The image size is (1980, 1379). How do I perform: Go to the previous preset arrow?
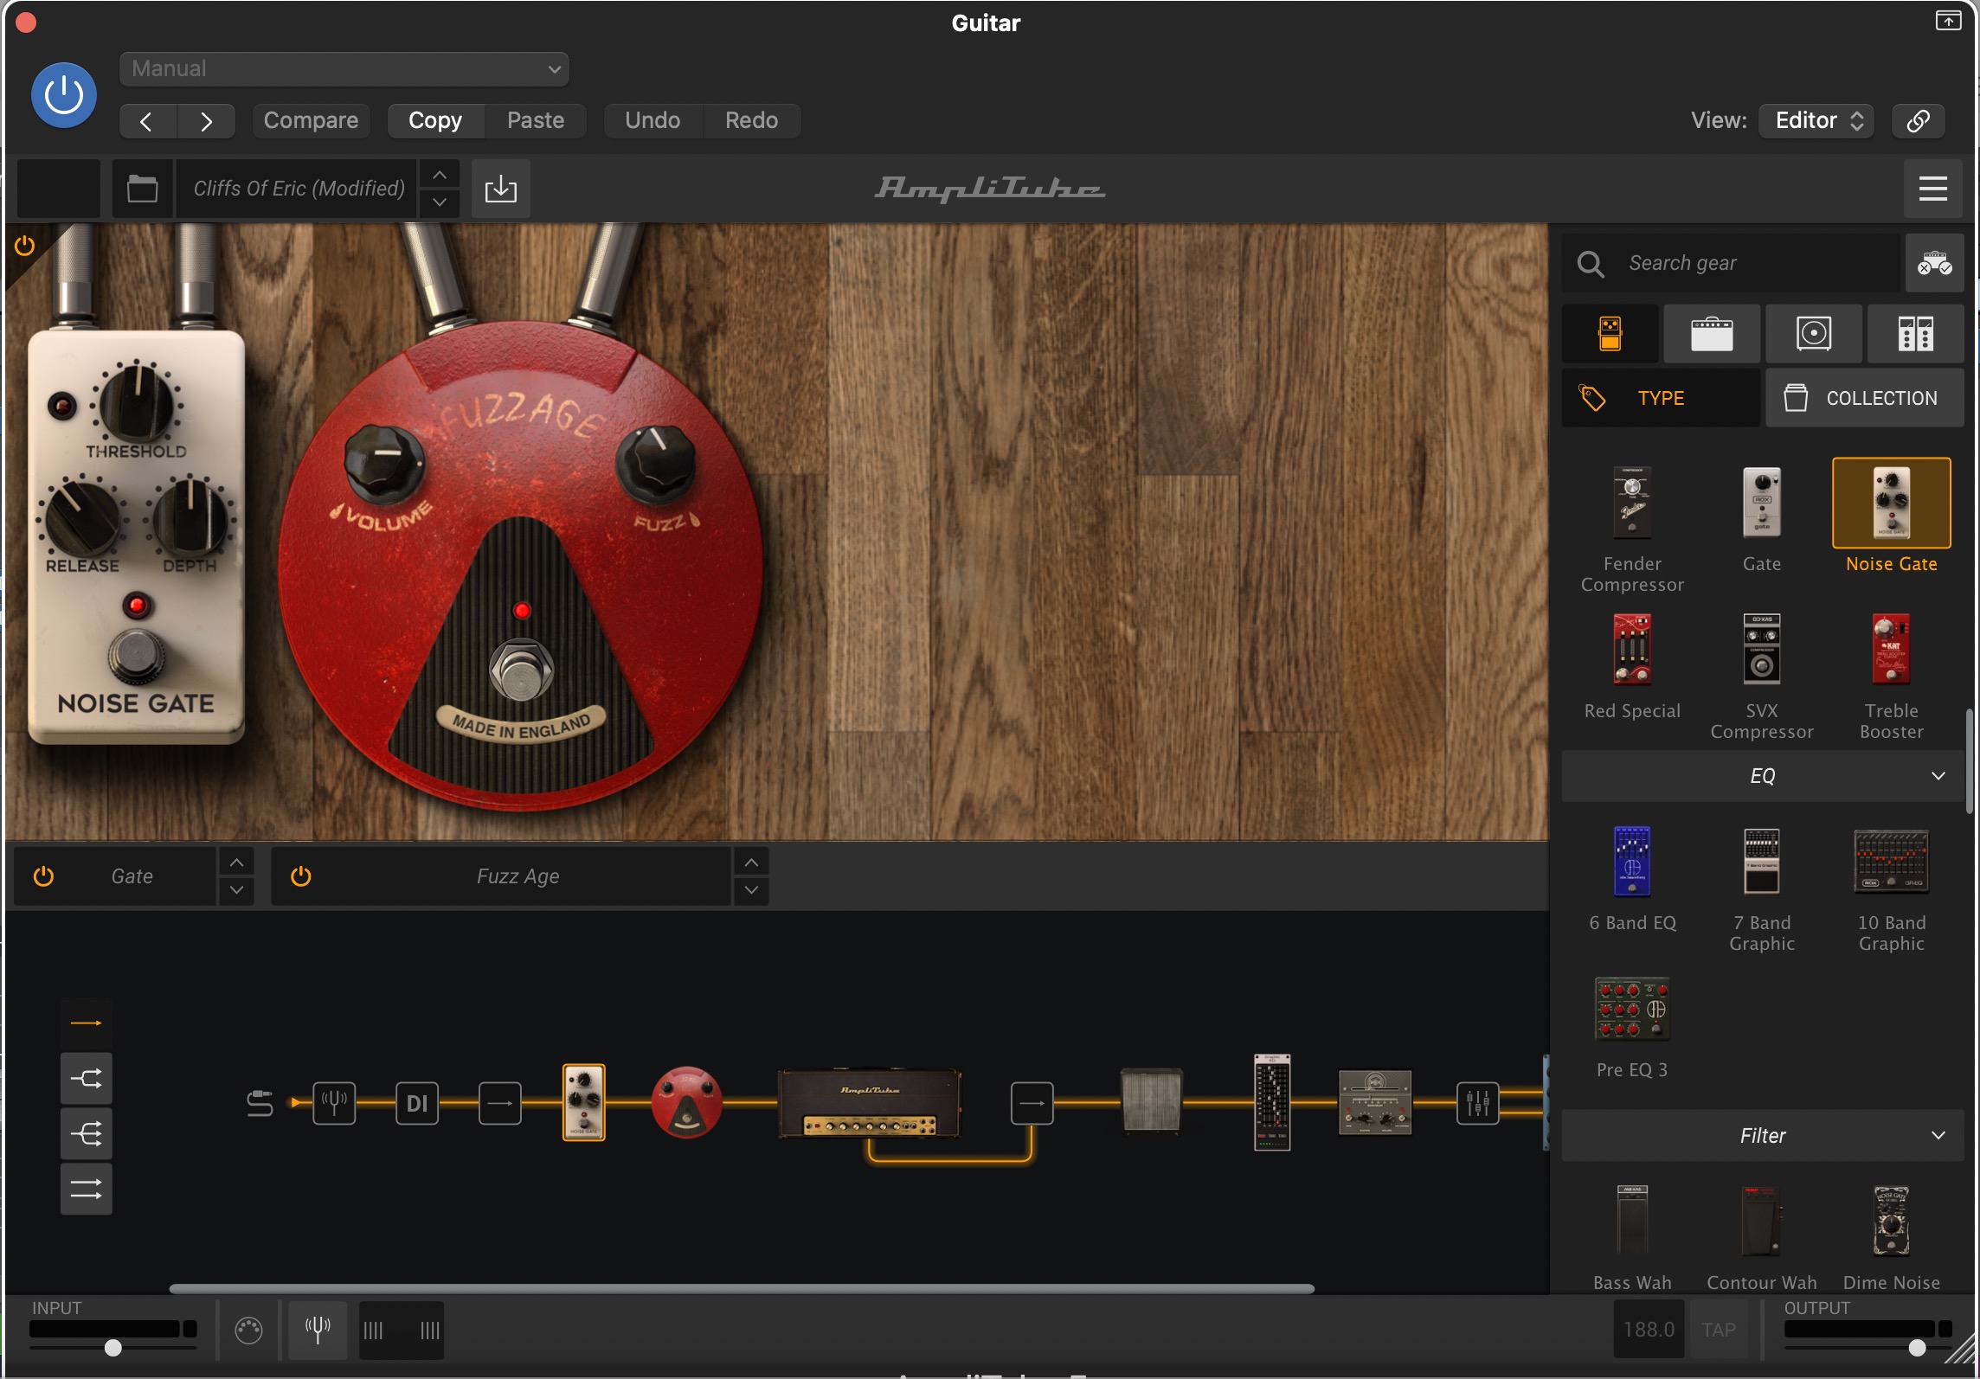147,121
